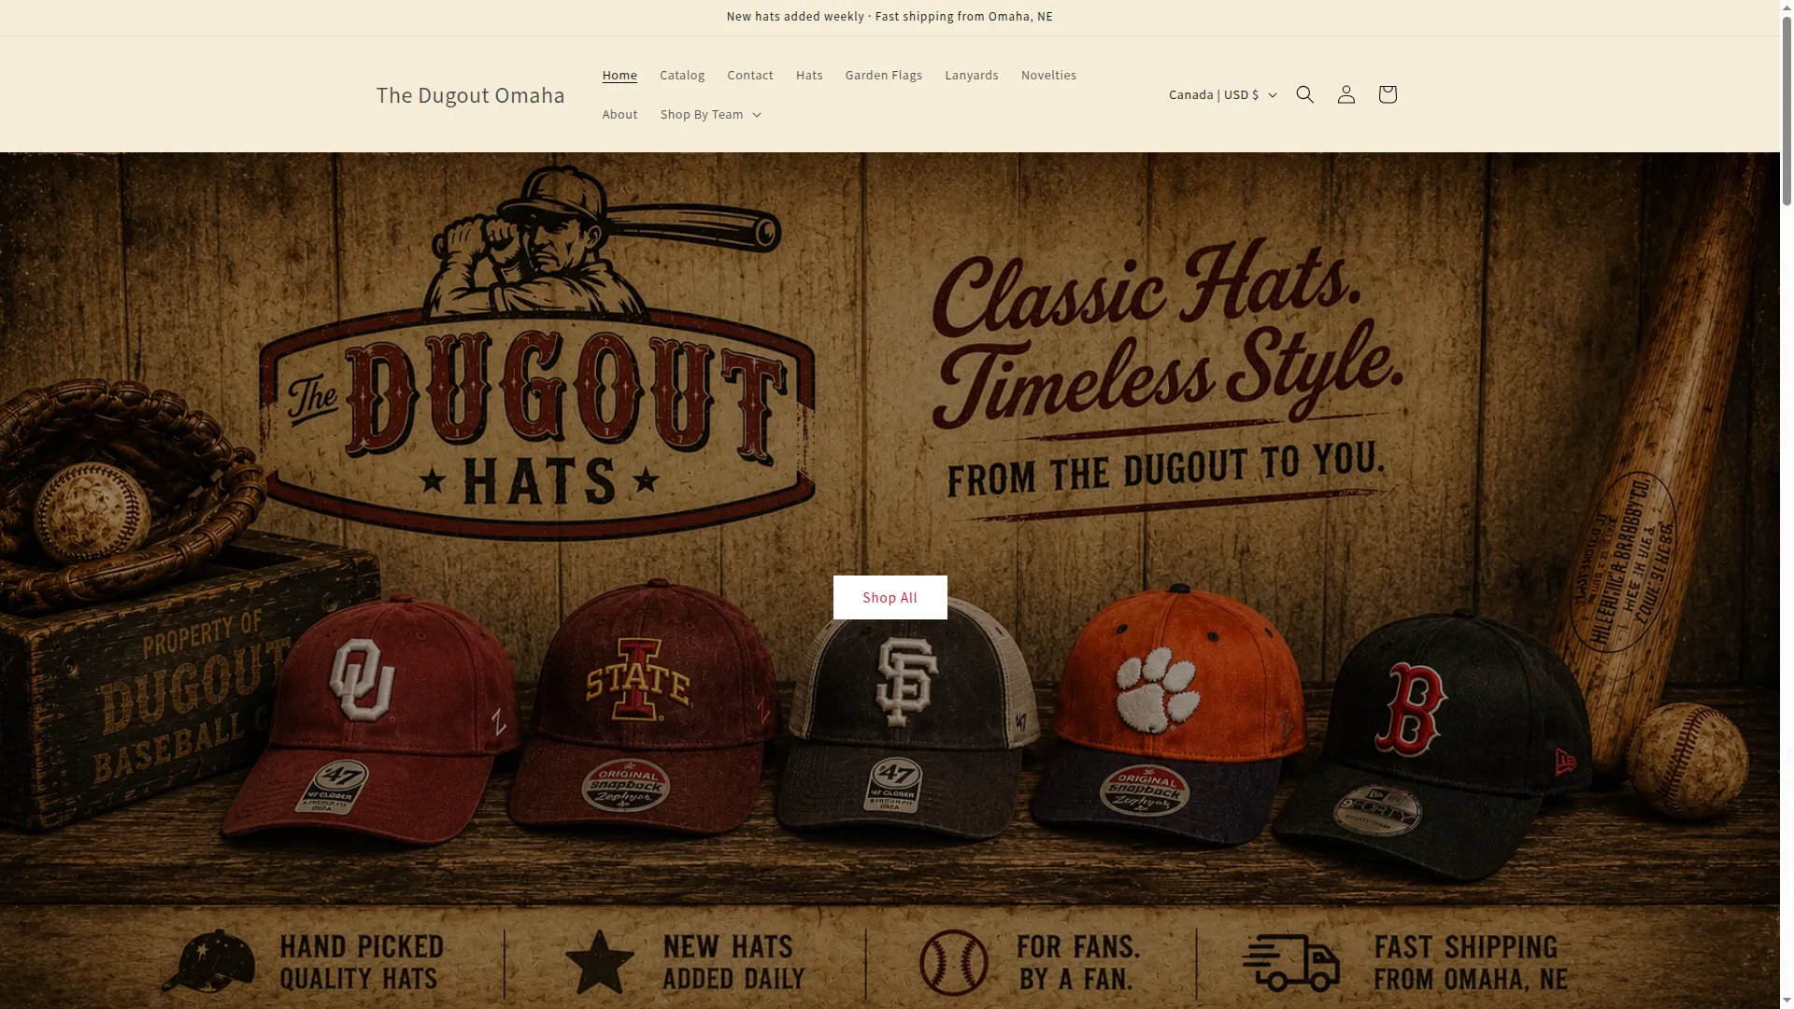Open the Lanyards menu item
1794x1009 pixels.
tap(972, 75)
